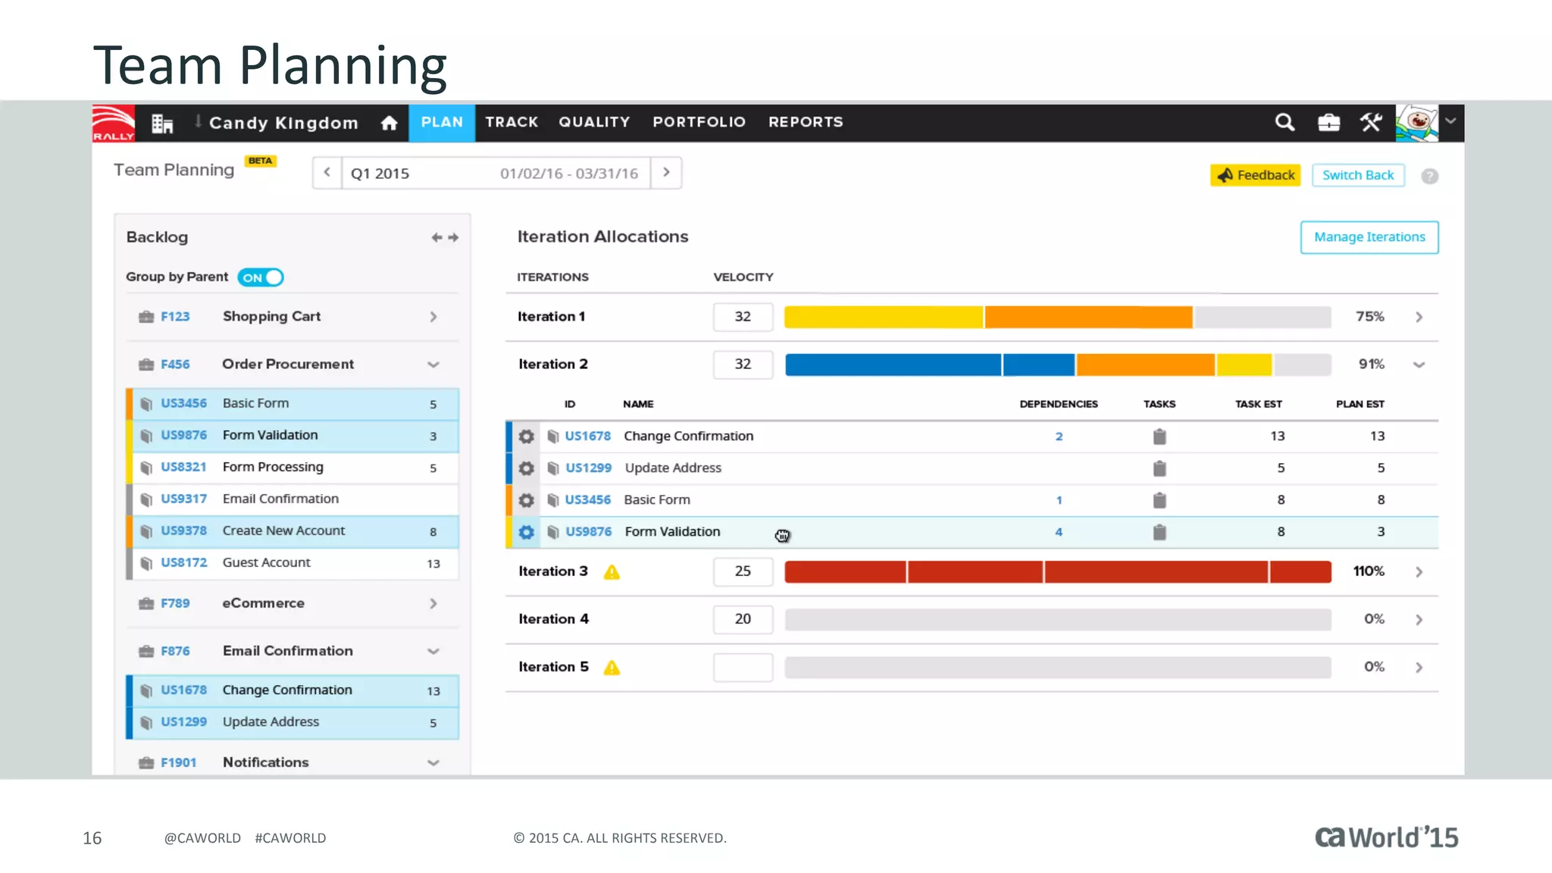The height and width of the screenshot is (873, 1552).
Task: Click the search magnifier icon
Action: [x=1284, y=122]
